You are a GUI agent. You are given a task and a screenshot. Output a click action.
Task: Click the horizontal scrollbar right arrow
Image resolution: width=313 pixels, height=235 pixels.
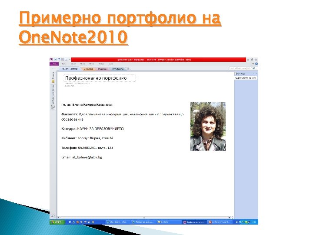coord(230,218)
